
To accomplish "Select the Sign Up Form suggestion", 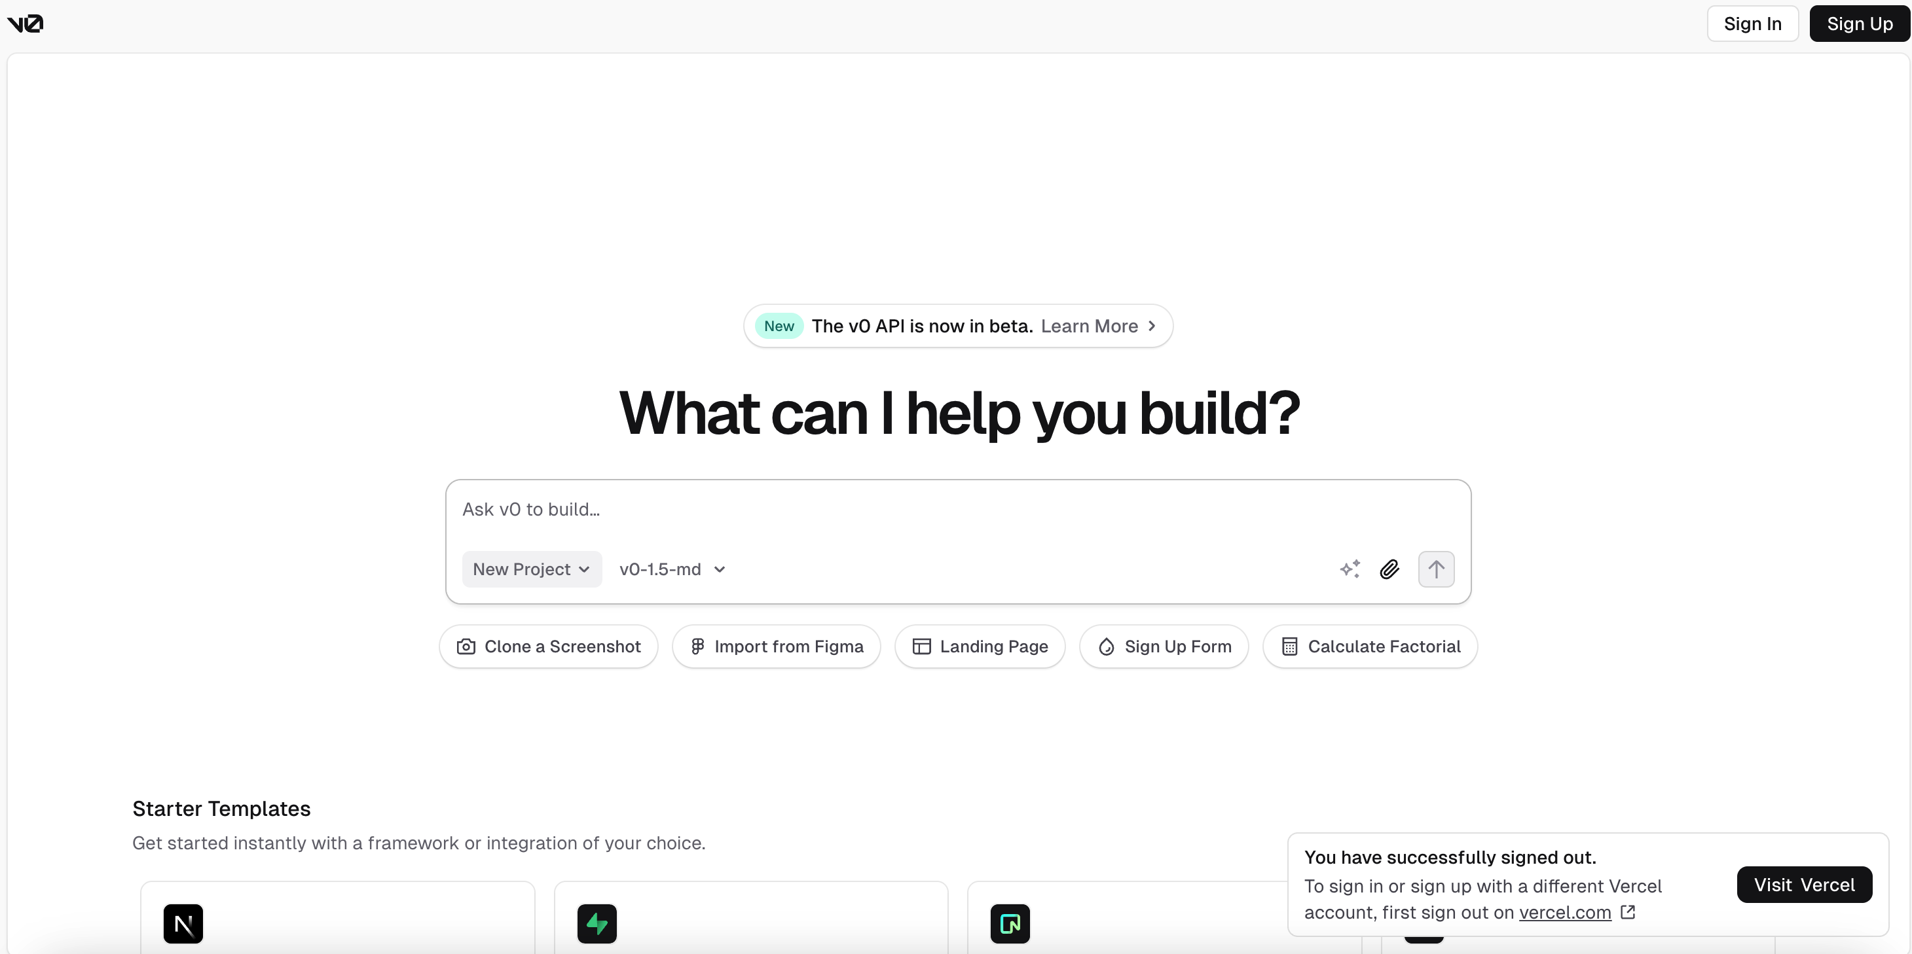I will tap(1163, 646).
